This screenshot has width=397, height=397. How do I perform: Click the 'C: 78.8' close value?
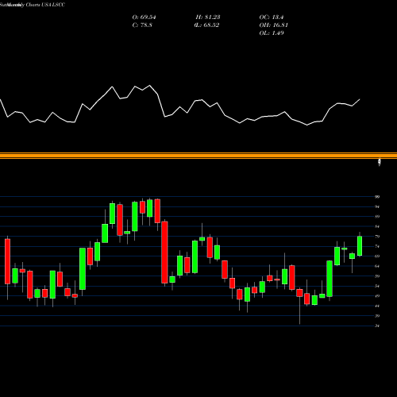[142, 25]
